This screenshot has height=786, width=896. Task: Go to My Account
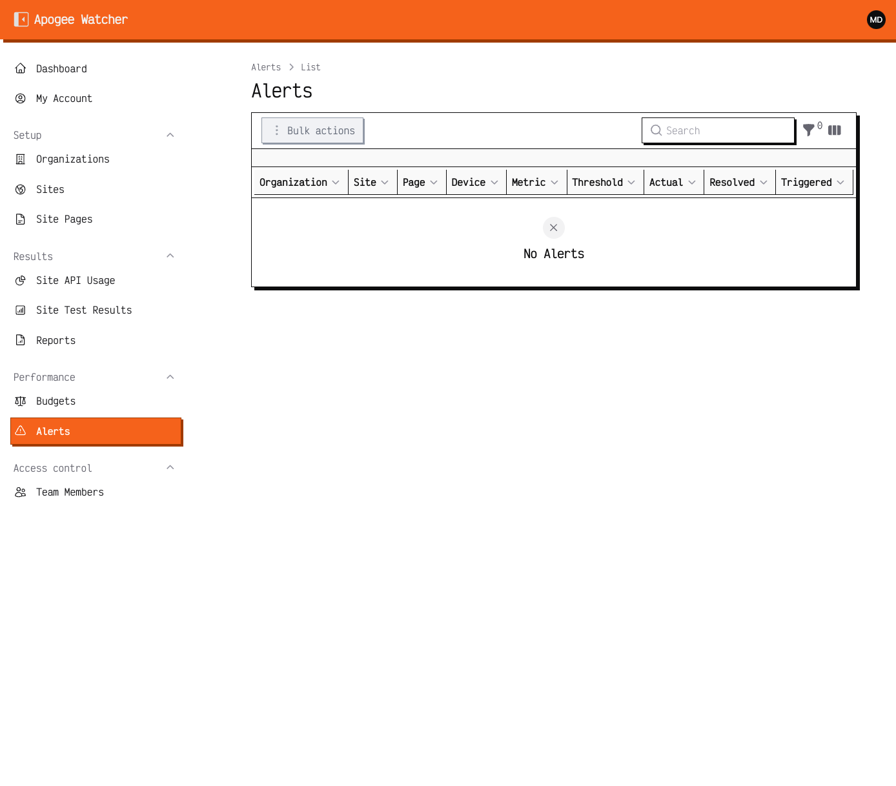pos(96,98)
